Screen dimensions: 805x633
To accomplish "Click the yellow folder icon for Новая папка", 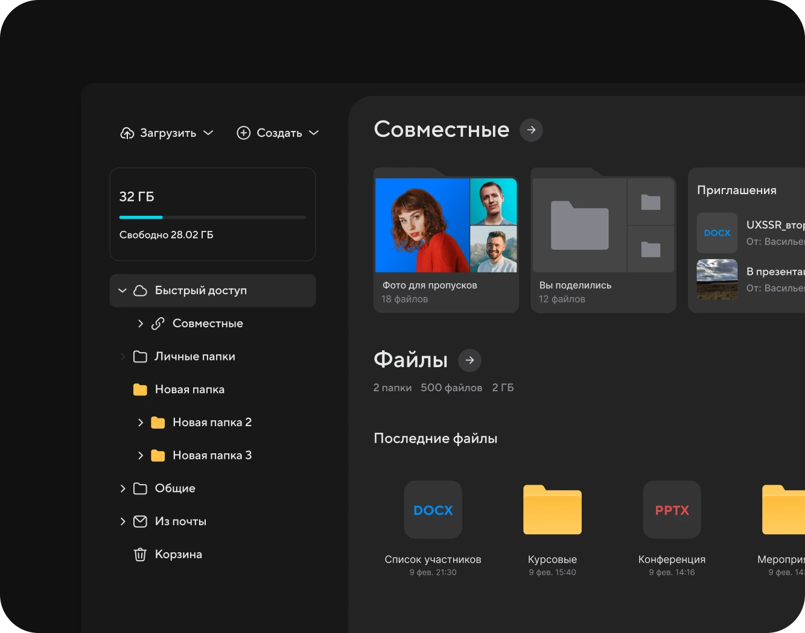I will click(139, 389).
